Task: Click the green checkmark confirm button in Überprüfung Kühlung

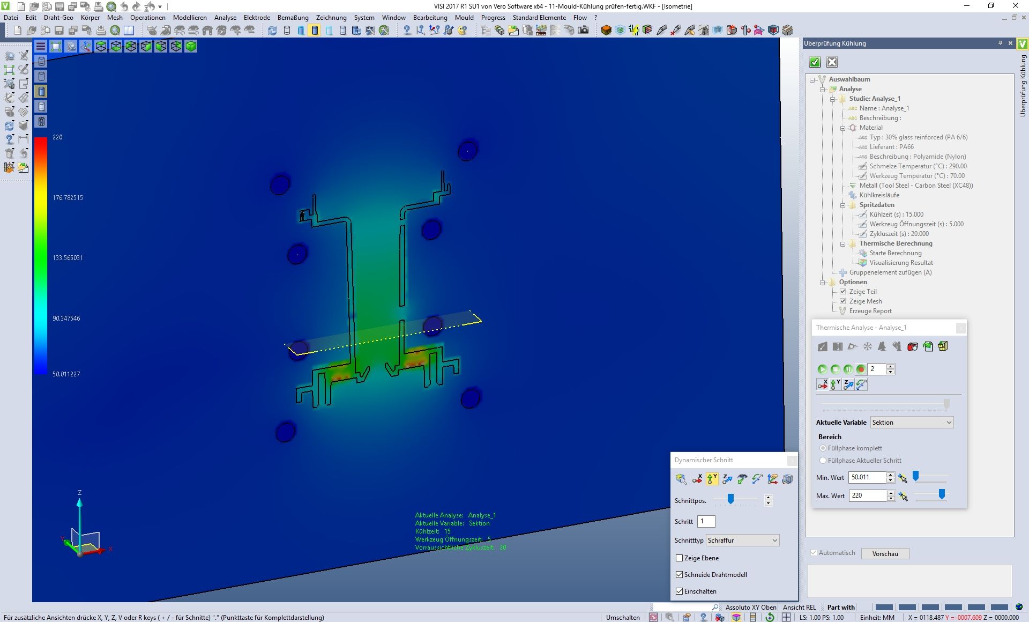Action: pyautogui.click(x=815, y=62)
